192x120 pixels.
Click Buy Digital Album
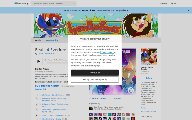(x=47, y=86)
